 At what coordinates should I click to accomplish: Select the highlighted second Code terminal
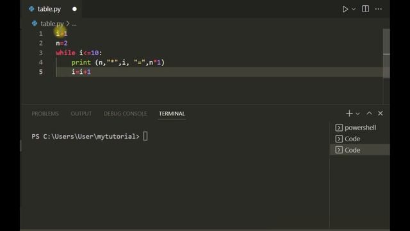point(360,150)
